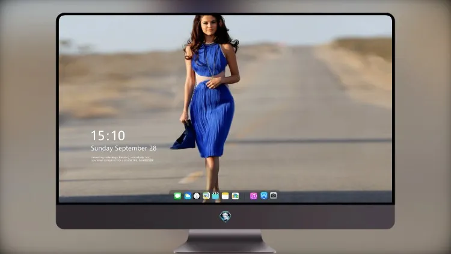451x254 pixels.
Task: Open the Maps icon in the dock
Action: click(206, 196)
